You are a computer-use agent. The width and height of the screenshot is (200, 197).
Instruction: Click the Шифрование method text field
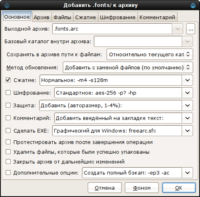[118, 93]
